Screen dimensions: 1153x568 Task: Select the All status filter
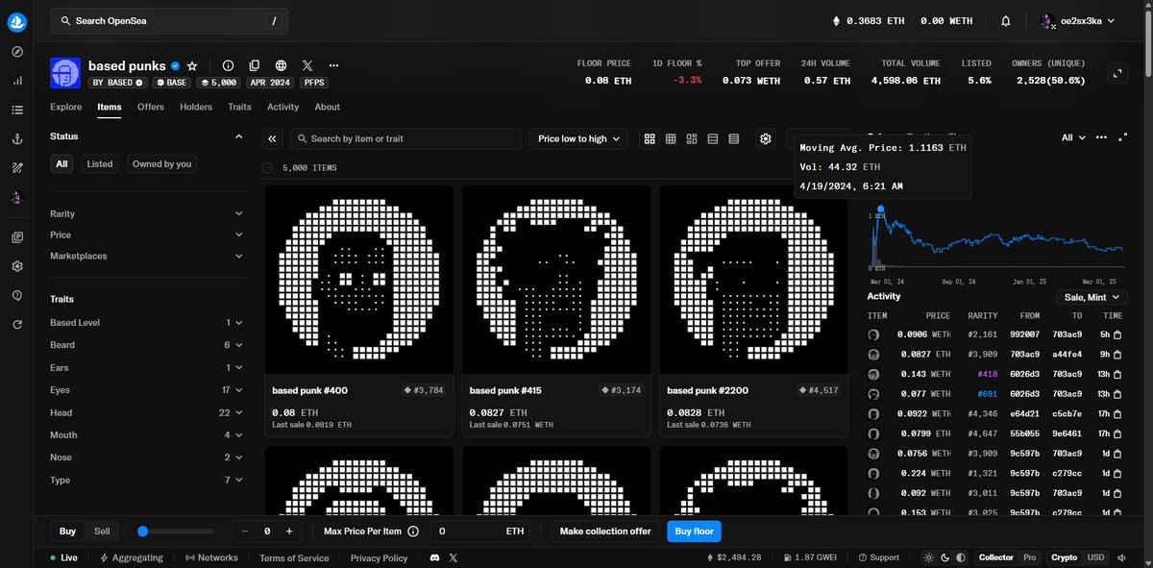point(61,164)
